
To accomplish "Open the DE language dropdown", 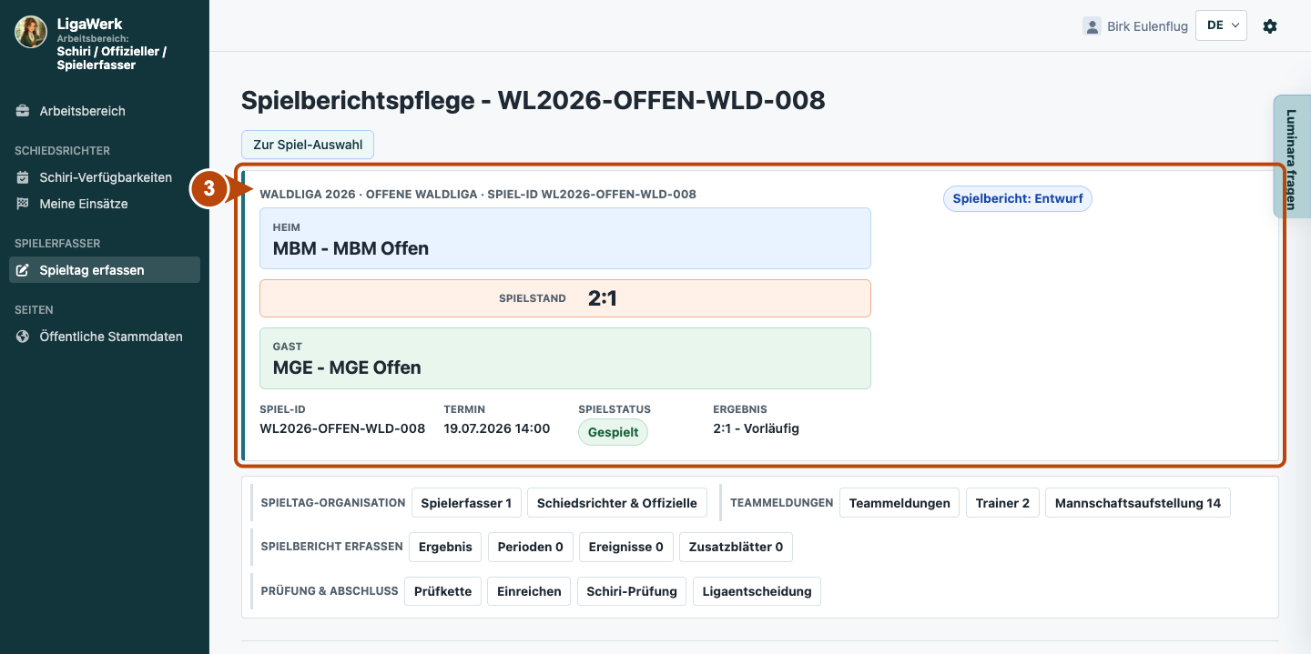I will [x=1221, y=25].
